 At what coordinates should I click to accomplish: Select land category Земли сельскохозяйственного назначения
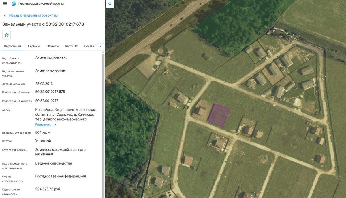61,152
